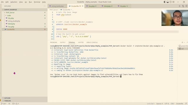The height and width of the screenshot is (105, 188).
Task: Show the Output panel tab
Action: (63, 42)
